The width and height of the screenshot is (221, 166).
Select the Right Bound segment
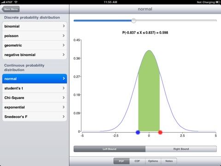point(181,149)
